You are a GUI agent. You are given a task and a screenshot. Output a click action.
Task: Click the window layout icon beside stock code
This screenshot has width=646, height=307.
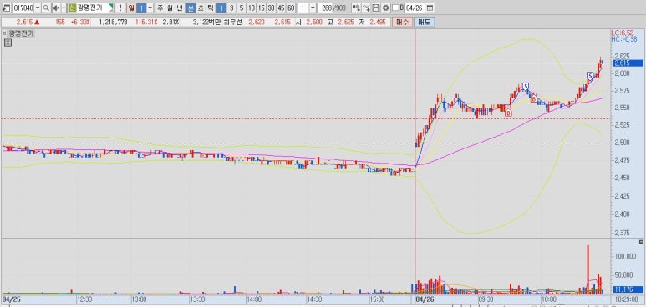pyautogui.click(x=7, y=8)
